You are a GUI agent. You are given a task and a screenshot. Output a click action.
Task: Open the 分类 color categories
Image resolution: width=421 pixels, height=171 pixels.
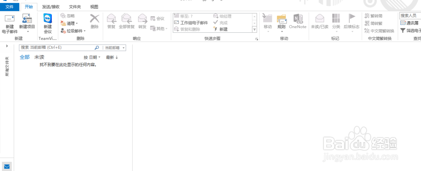point(336,24)
